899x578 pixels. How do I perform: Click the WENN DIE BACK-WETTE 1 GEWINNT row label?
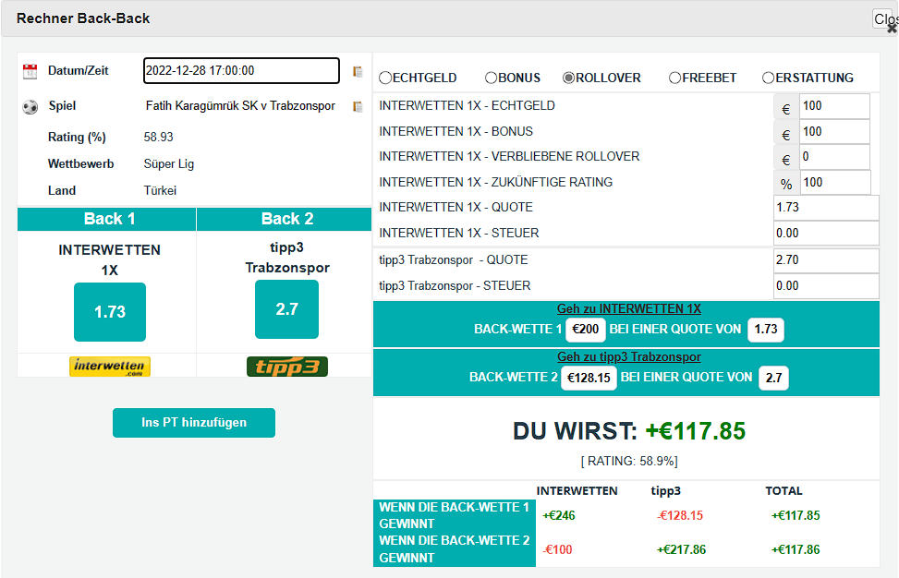pyautogui.click(x=454, y=515)
